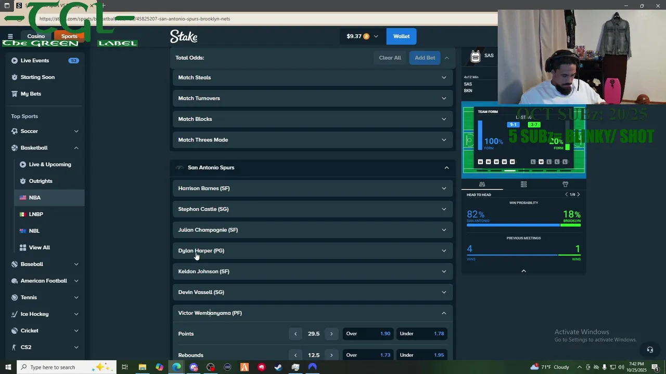666x374 pixels.
Task: Expand Ice Hockey sidebar category
Action: click(45, 314)
